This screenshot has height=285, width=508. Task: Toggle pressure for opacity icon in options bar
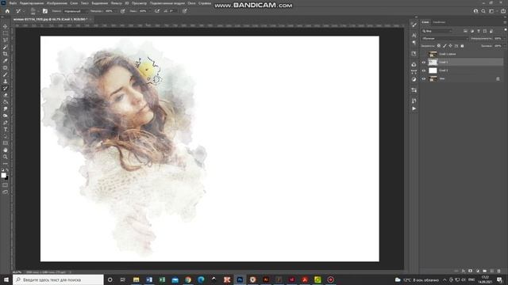click(123, 11)
